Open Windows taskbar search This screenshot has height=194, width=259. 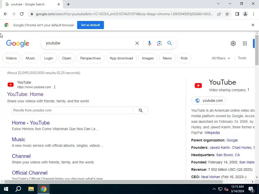coord(18,189)
